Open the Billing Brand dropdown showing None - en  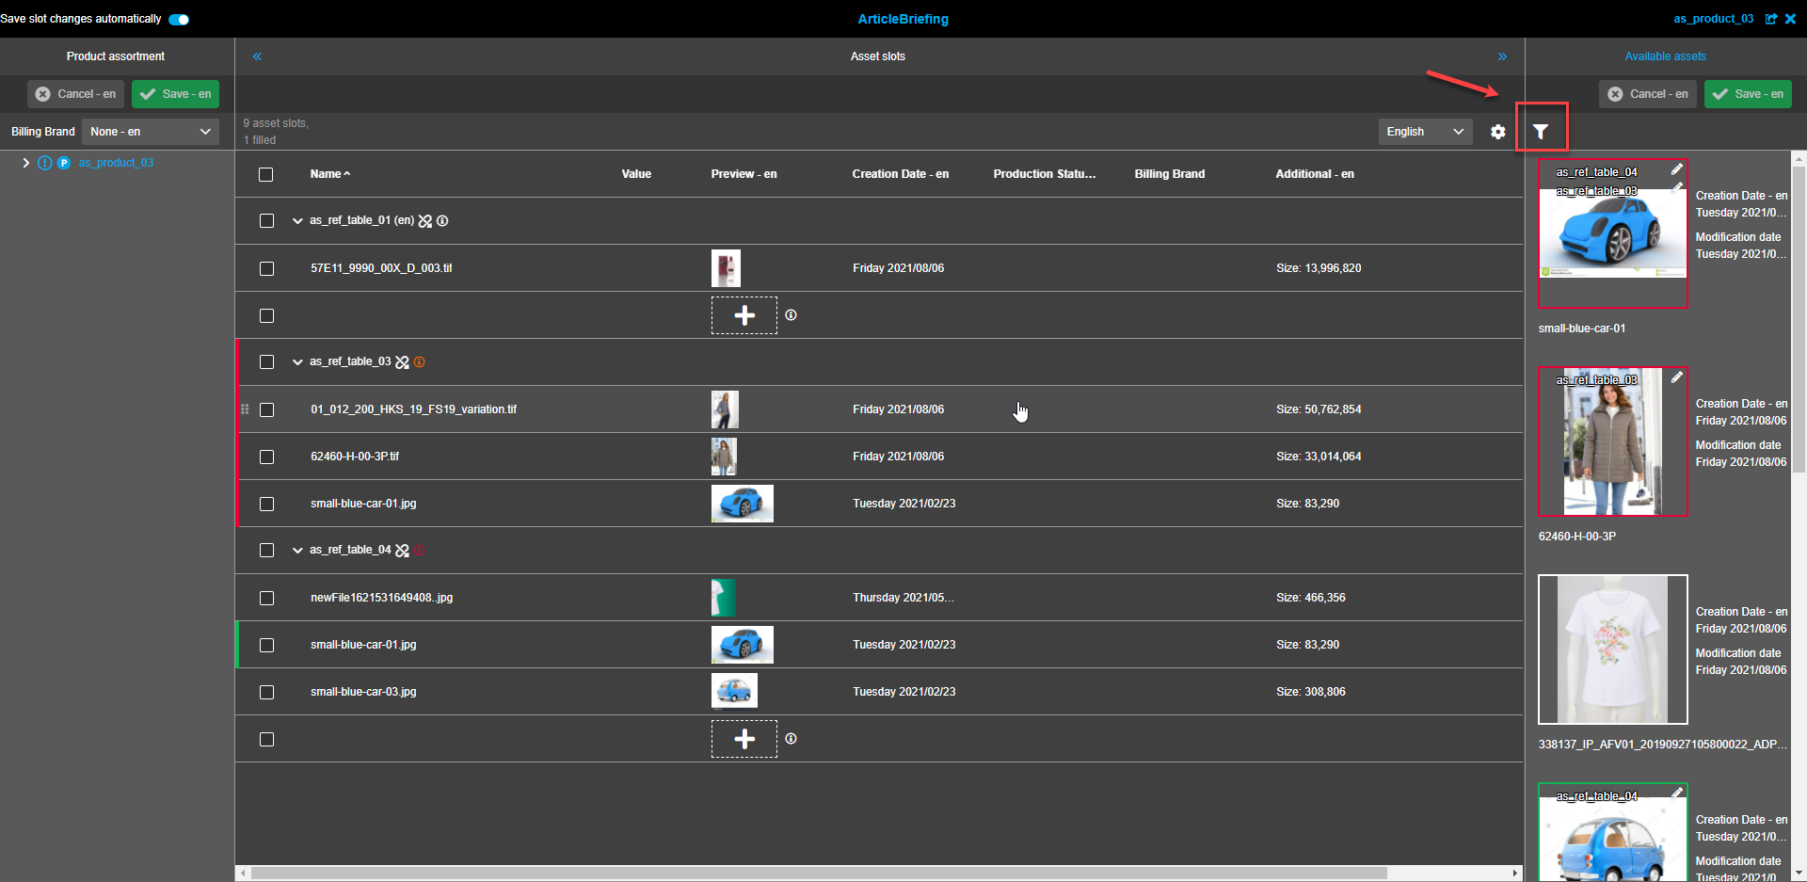coord(150,131)
